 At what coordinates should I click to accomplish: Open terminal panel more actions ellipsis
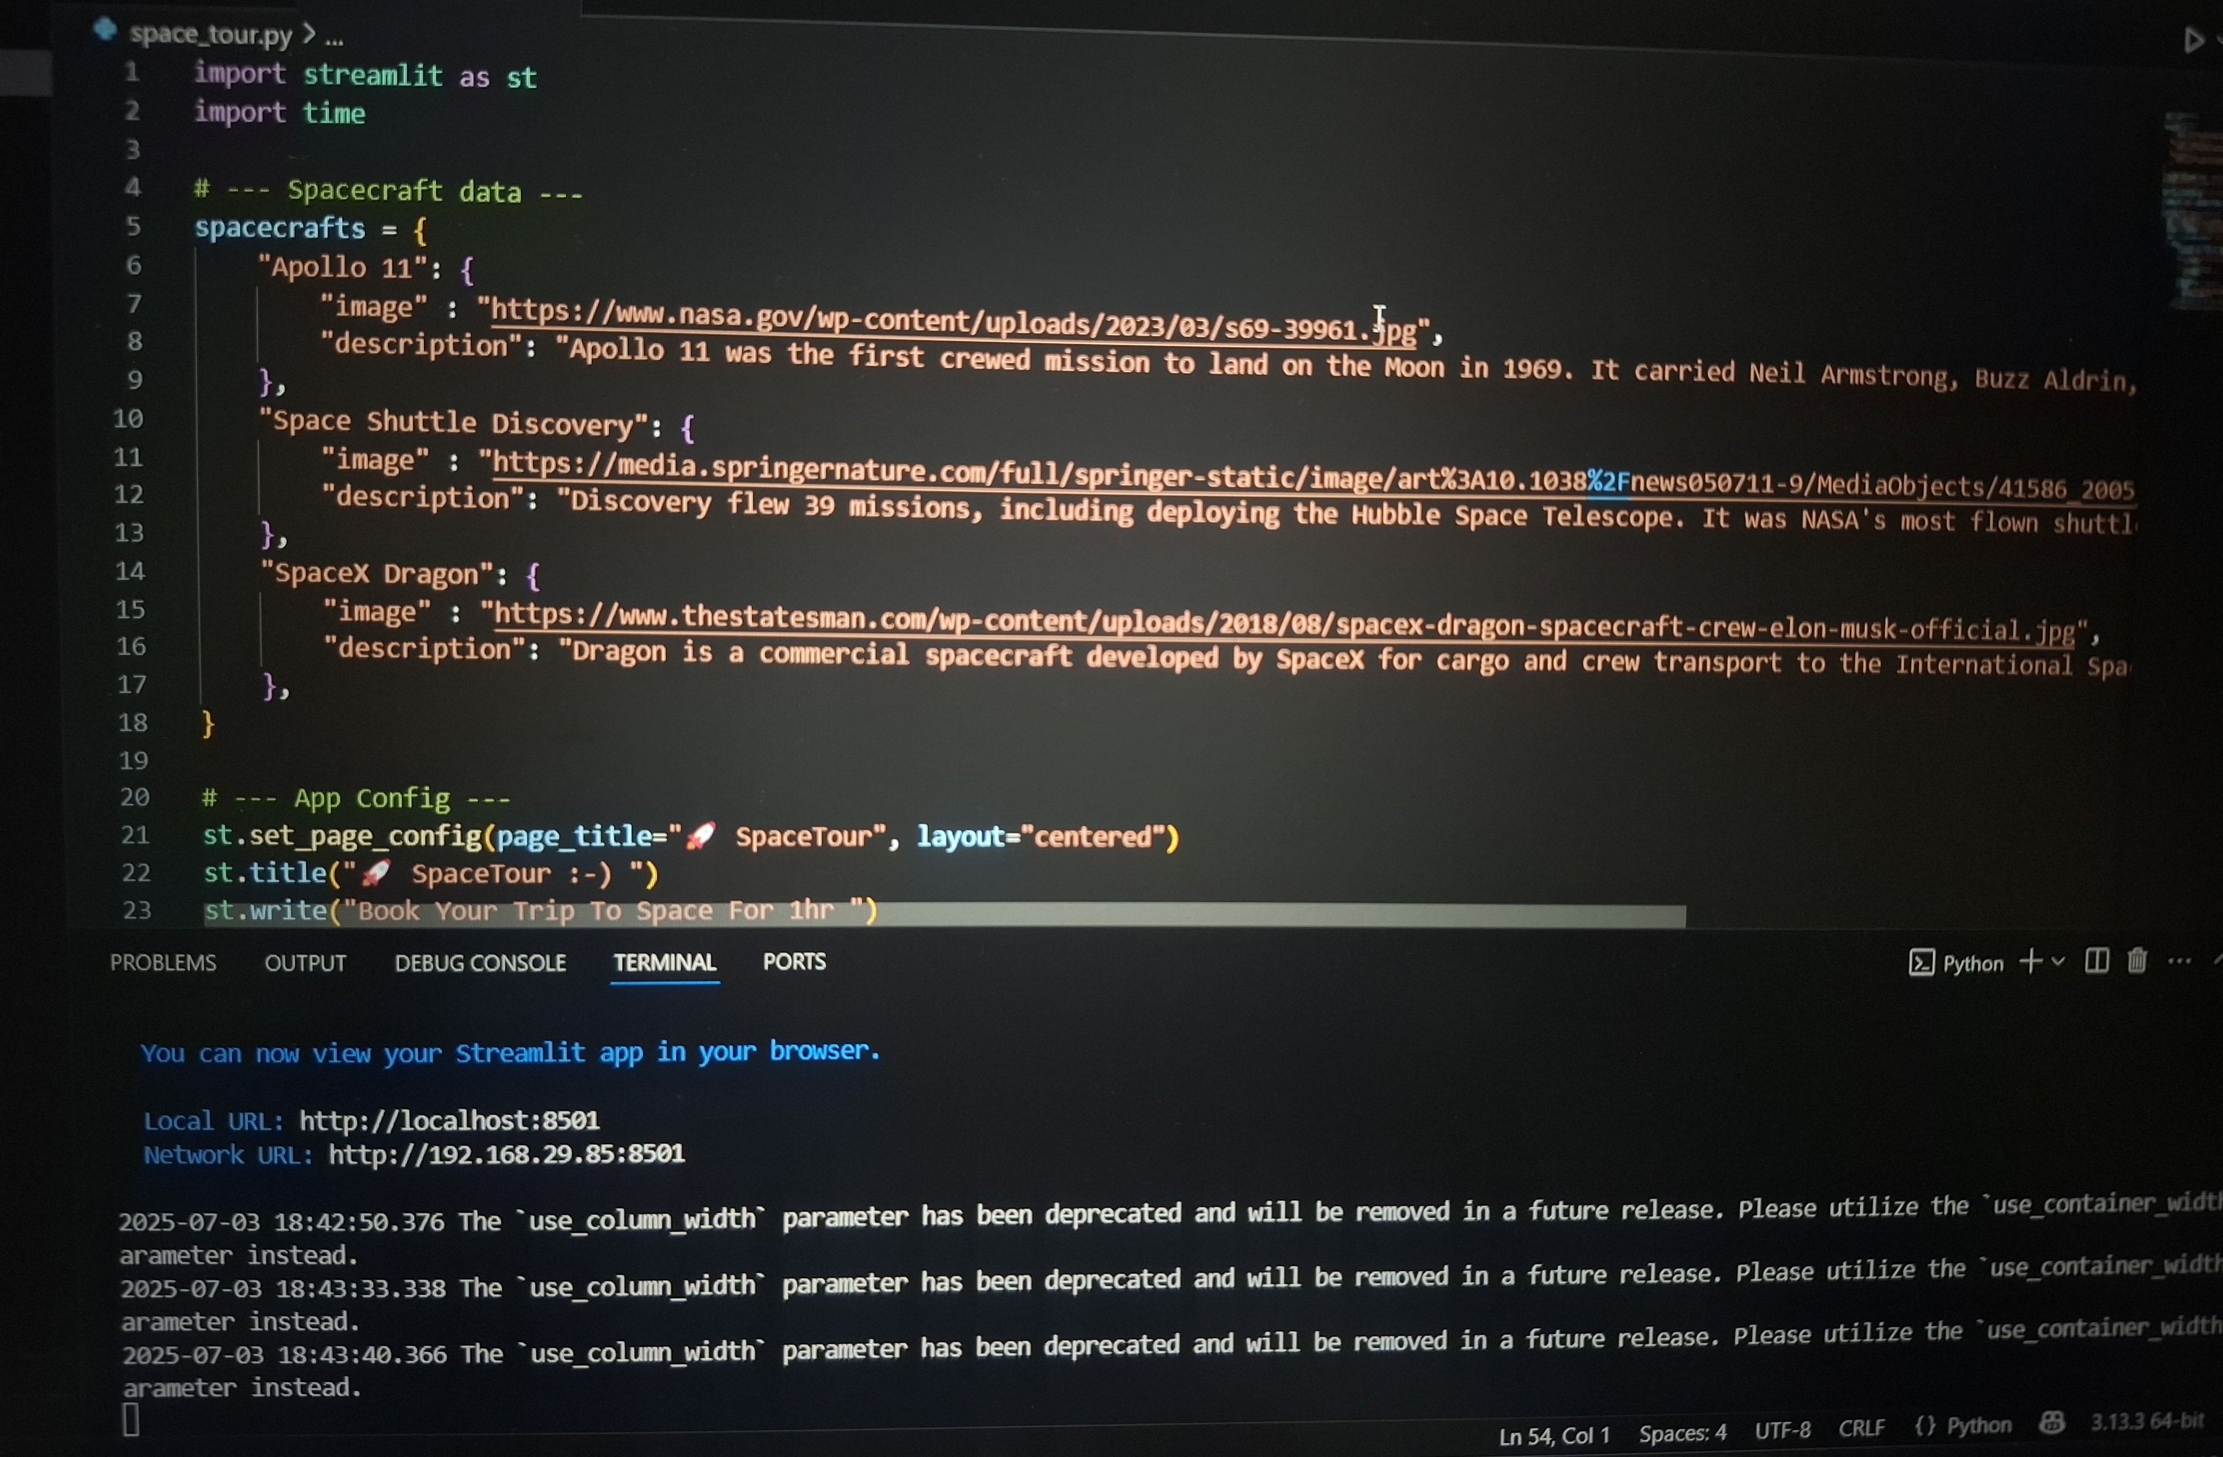point(2179,961)
